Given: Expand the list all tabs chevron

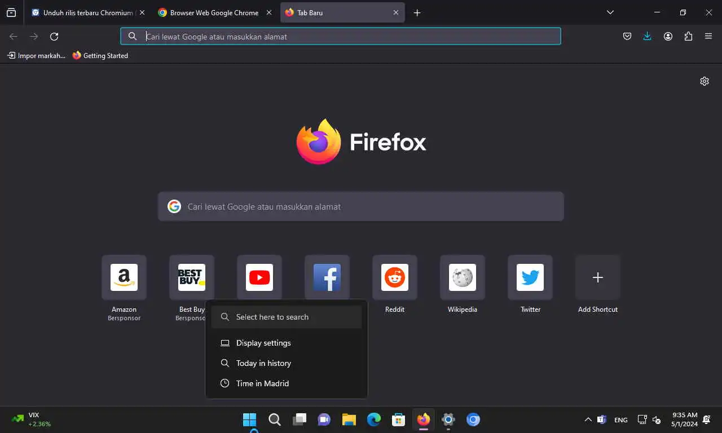Looking at the screenshot, I should pyautogui.click(x=610, y=12).
